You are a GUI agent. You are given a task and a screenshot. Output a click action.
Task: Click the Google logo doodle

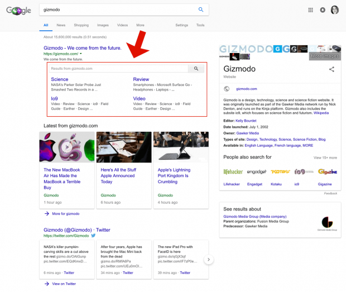(18, 11)
